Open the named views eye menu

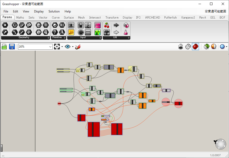point(68,47)
